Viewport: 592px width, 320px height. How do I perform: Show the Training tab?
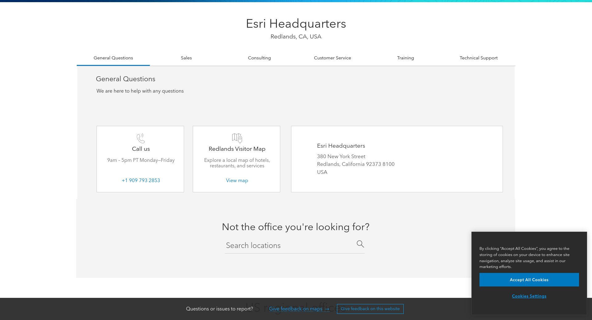click(x=405, y=58)
